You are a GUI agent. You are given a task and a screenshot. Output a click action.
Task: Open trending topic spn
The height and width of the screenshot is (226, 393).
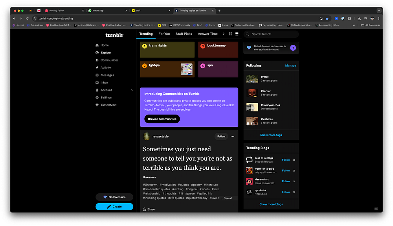point(218,69)
